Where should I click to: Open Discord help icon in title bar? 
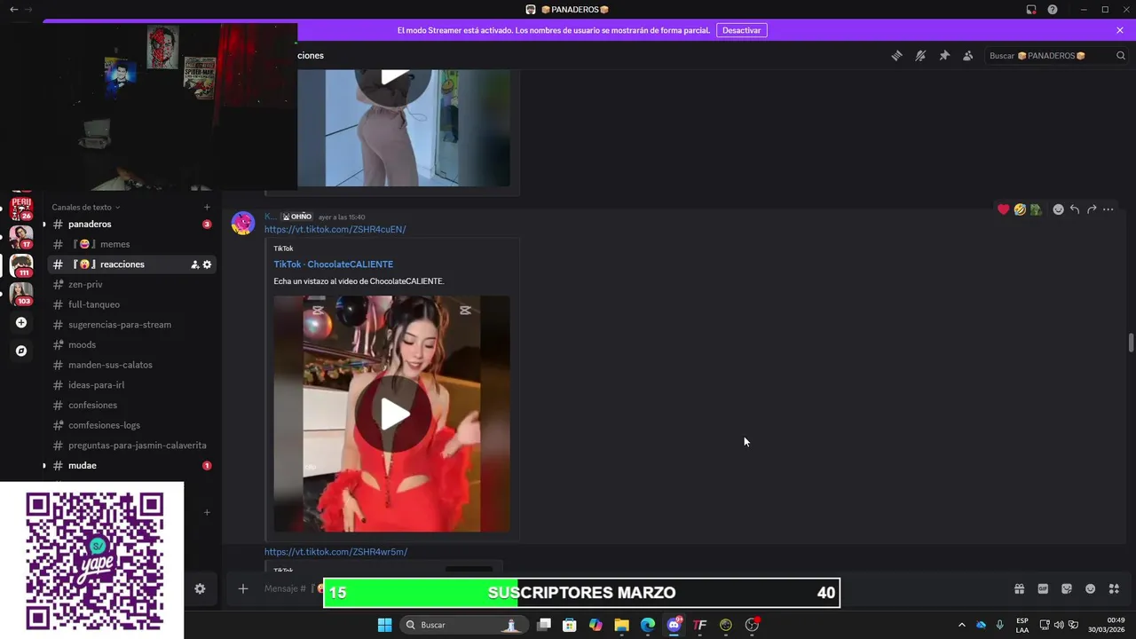pyautogui.click(x=1053, y=10)
